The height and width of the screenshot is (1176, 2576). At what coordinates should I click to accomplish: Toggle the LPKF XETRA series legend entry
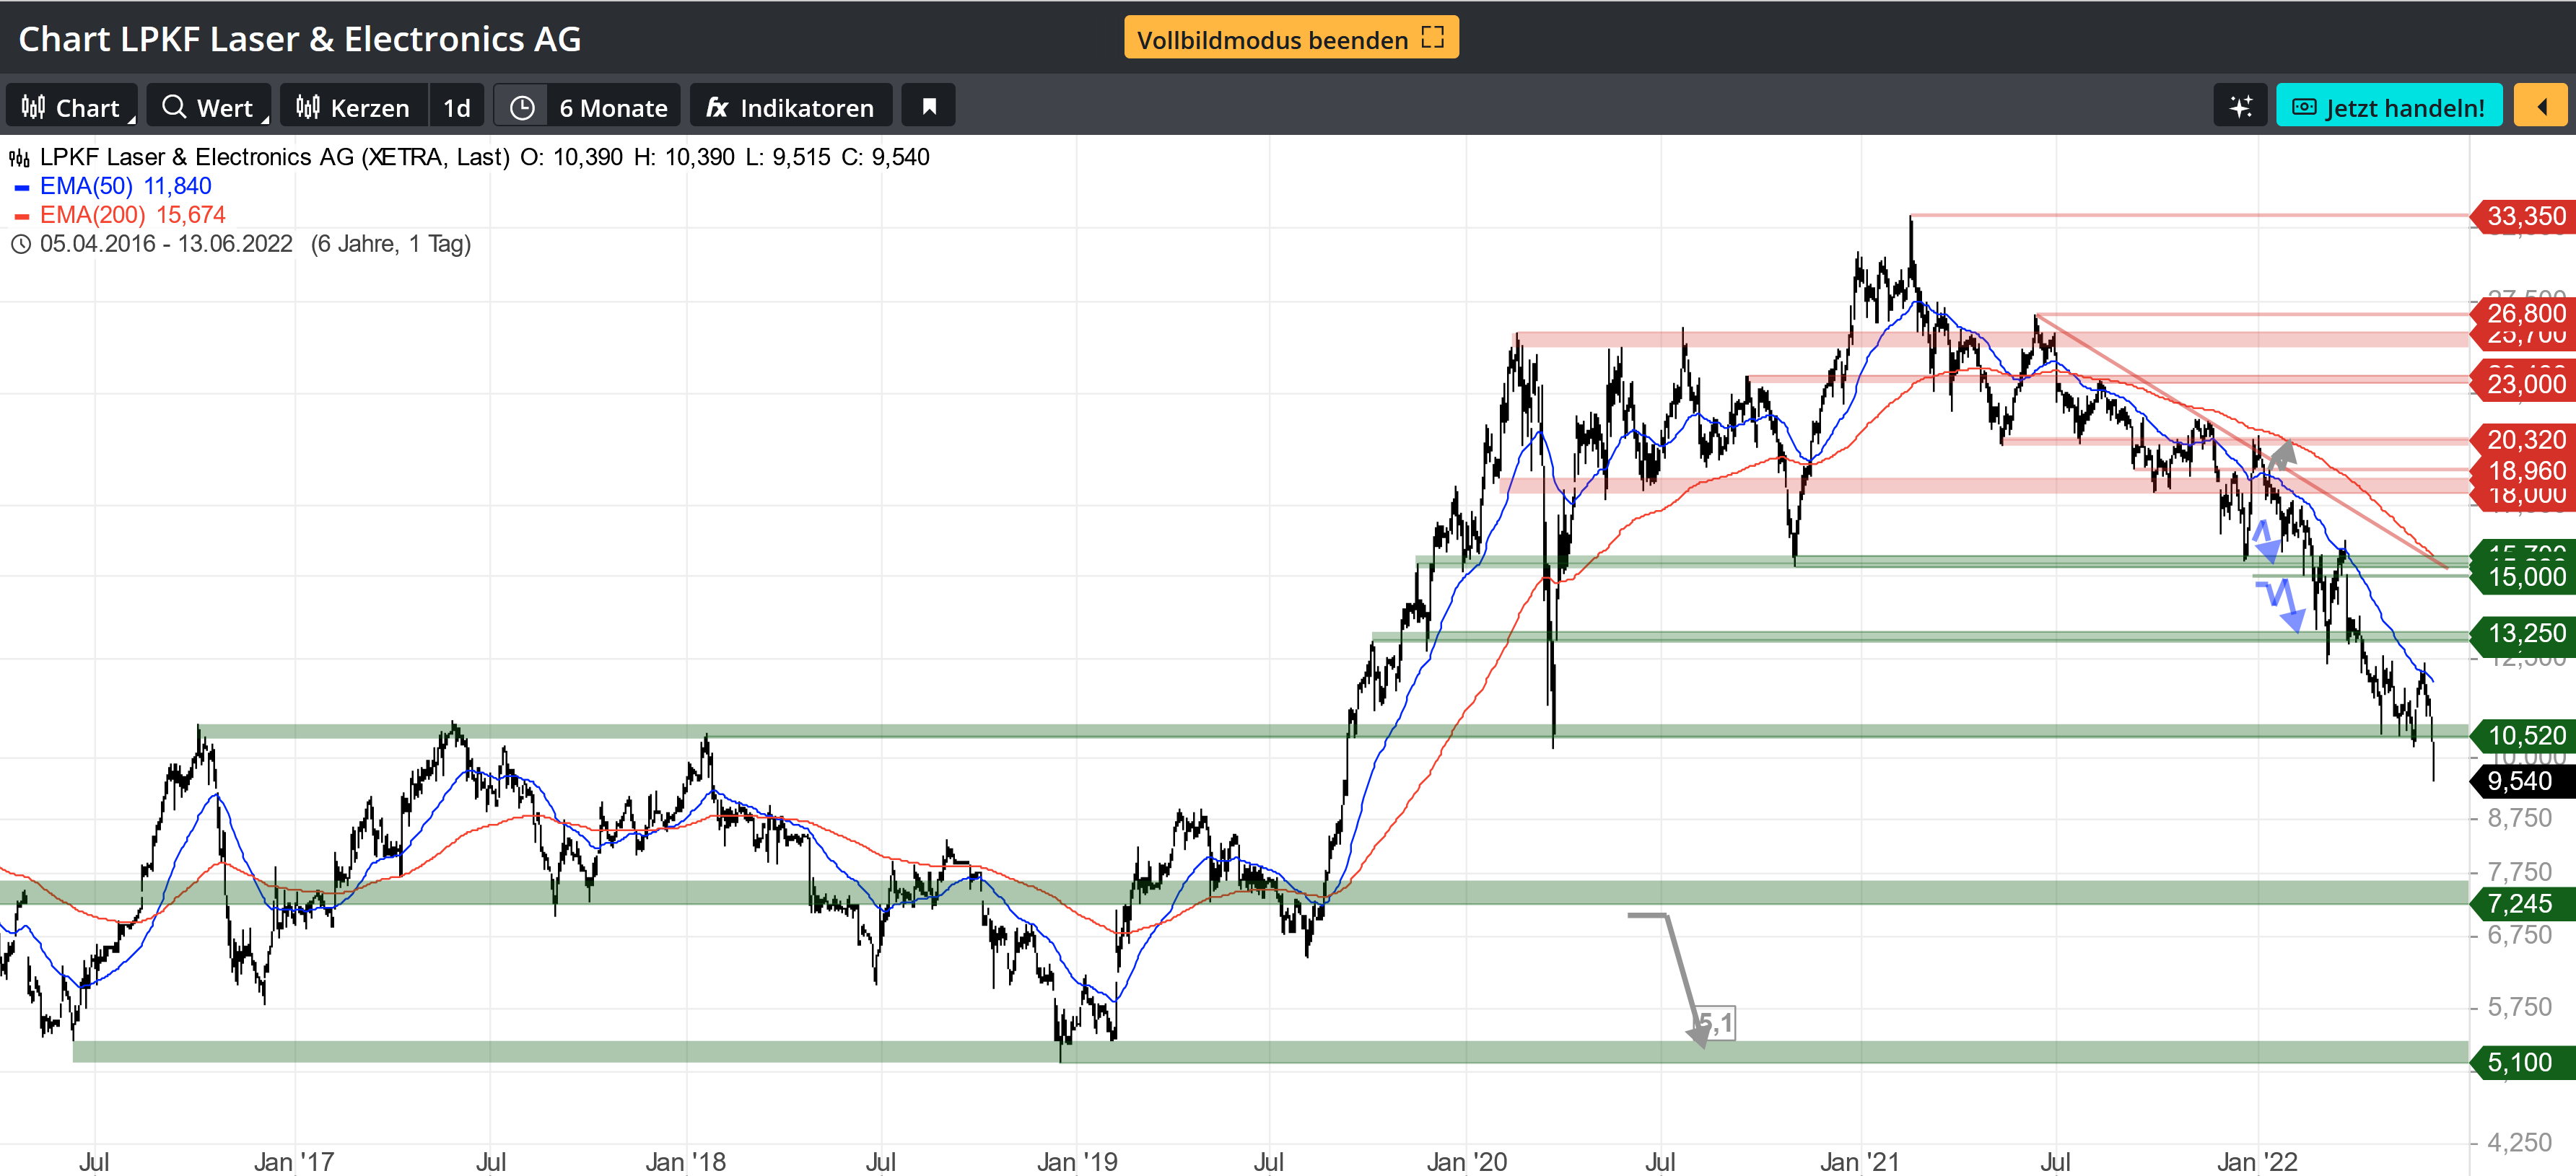tap(275, 157)
